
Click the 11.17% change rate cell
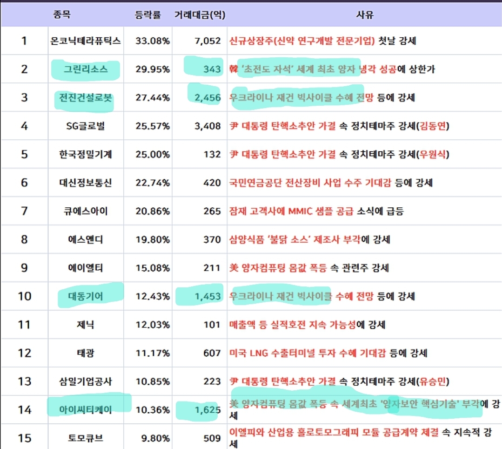[x=153, y=353]
